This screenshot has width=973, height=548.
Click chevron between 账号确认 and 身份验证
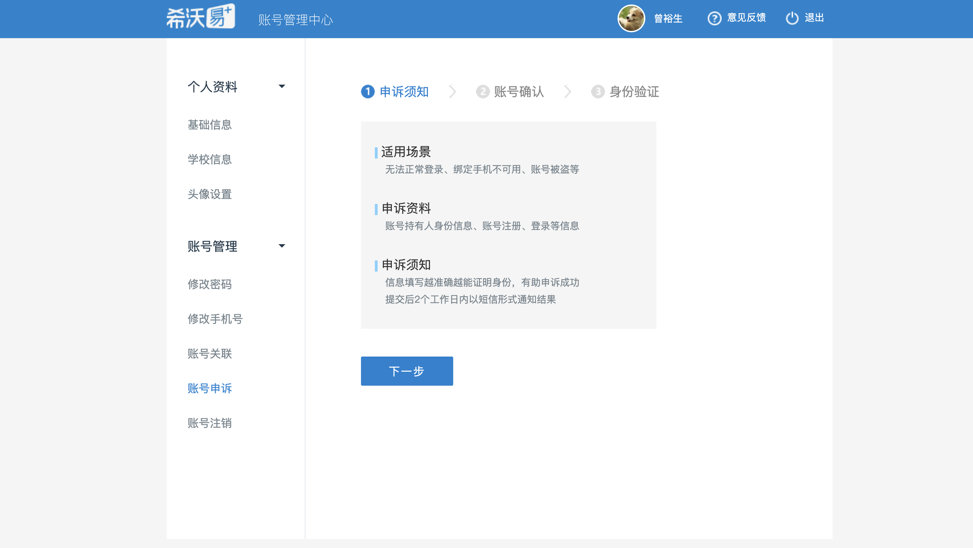click(x=567, y=92)
